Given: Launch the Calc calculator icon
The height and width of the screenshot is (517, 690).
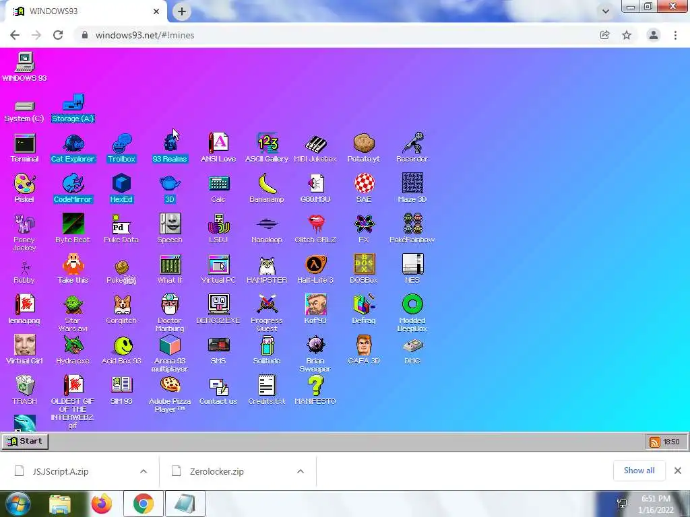Looking at the screenshot, I should tap(218, 184).
